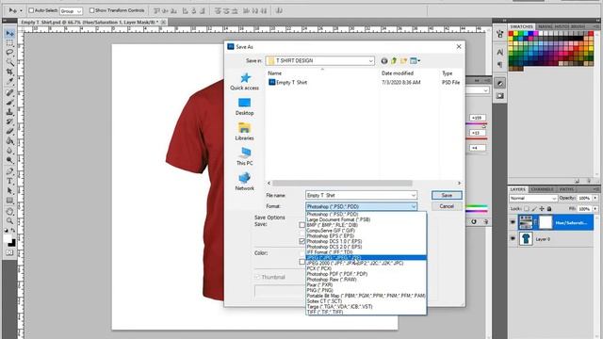This screenshot has width=603, height=339.
Task: Hide the Hue/Saturation layer eye
Action: pos(513,222)
